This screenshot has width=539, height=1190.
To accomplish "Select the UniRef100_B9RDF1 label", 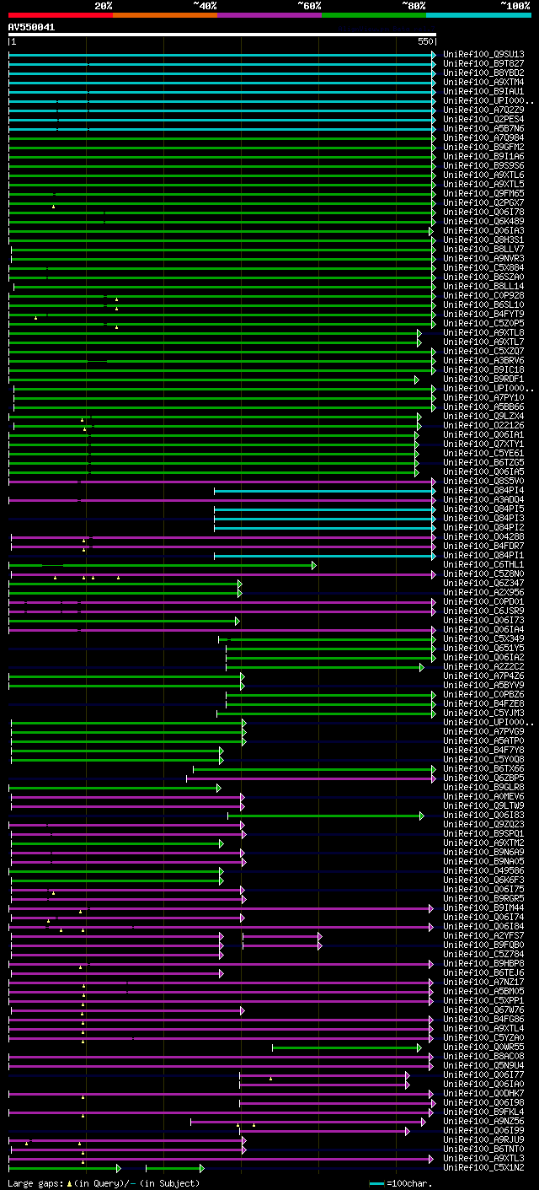I will (x=483, y=379).
